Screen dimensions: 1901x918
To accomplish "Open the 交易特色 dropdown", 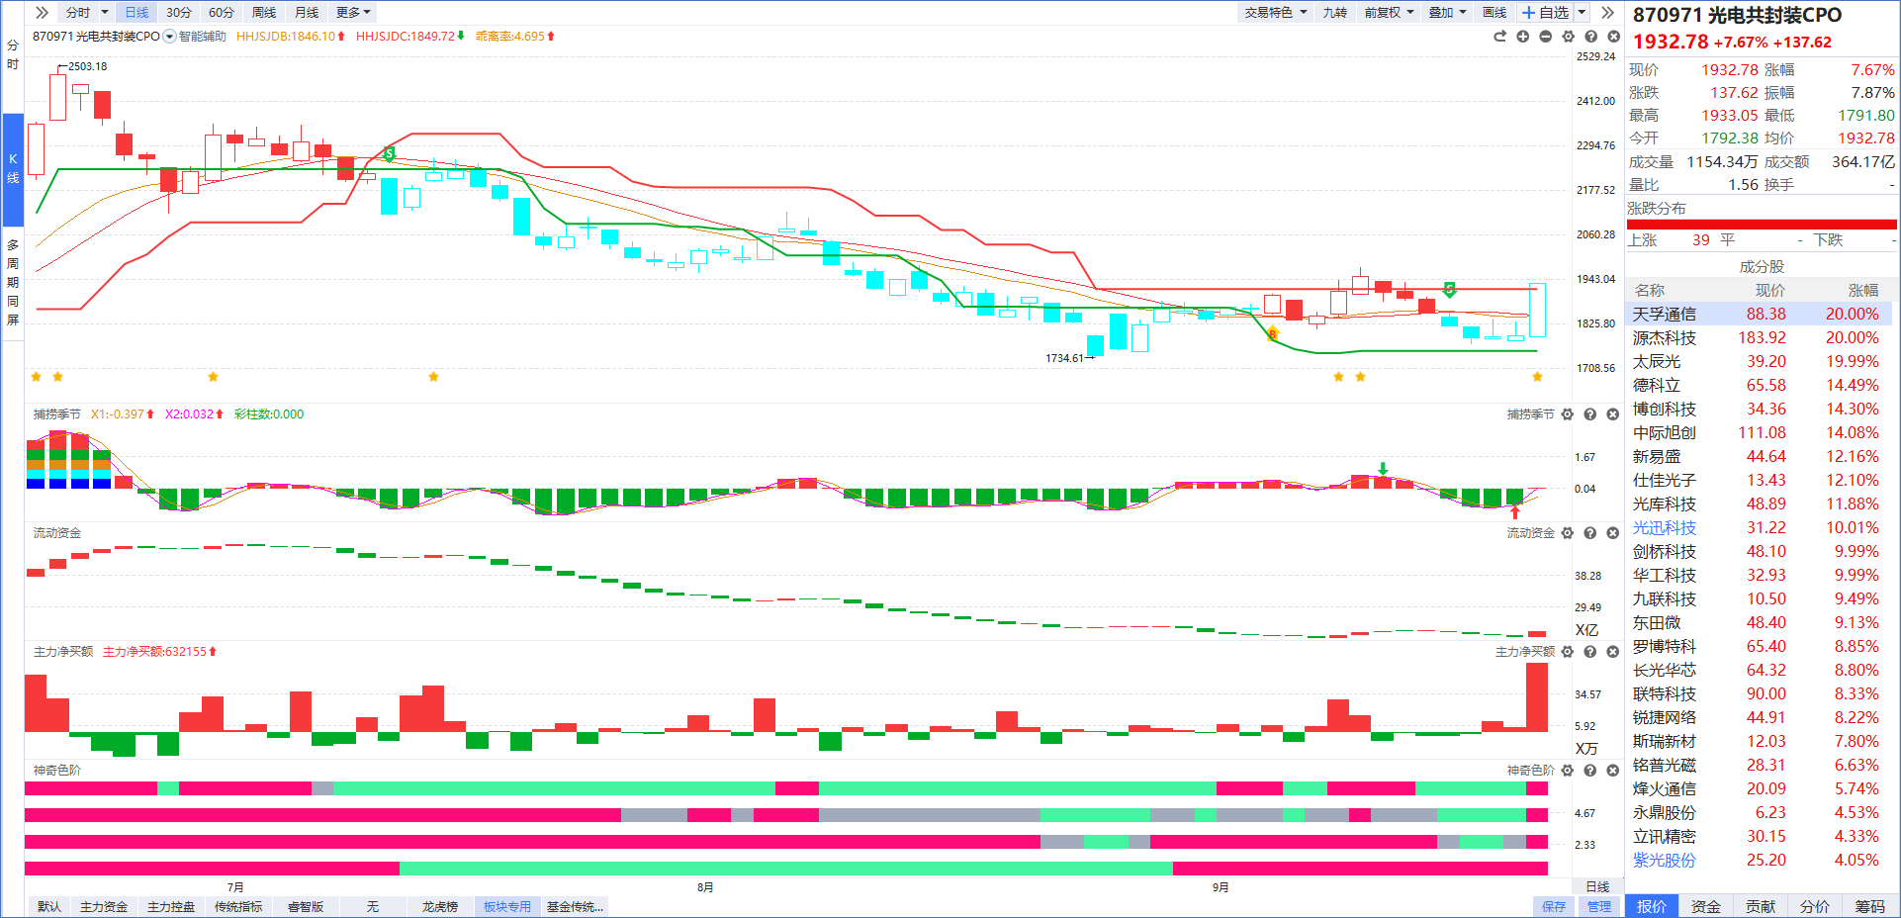I will coord(1276,12).
